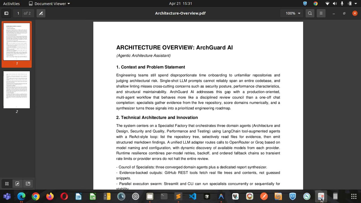The height and width of the screenshot is (203, 361).
Task: Toggle the side pane button
Action: [x=6, y=13]
